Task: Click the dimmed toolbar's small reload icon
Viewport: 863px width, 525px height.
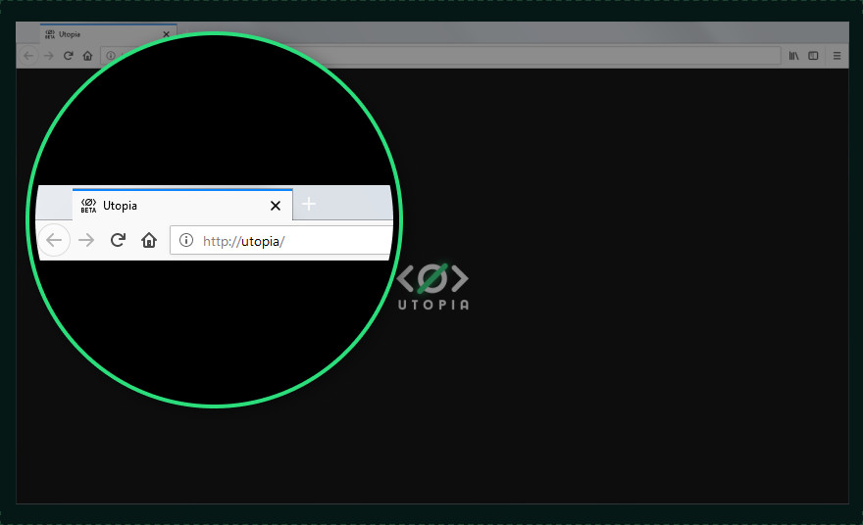Action: coord(69,56)
